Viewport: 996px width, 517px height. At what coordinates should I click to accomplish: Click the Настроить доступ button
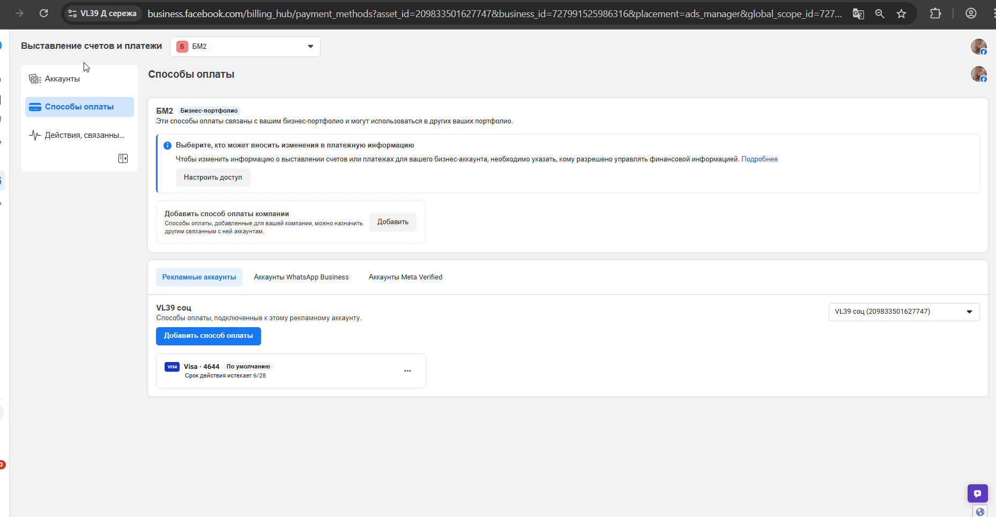click(213, 178)
